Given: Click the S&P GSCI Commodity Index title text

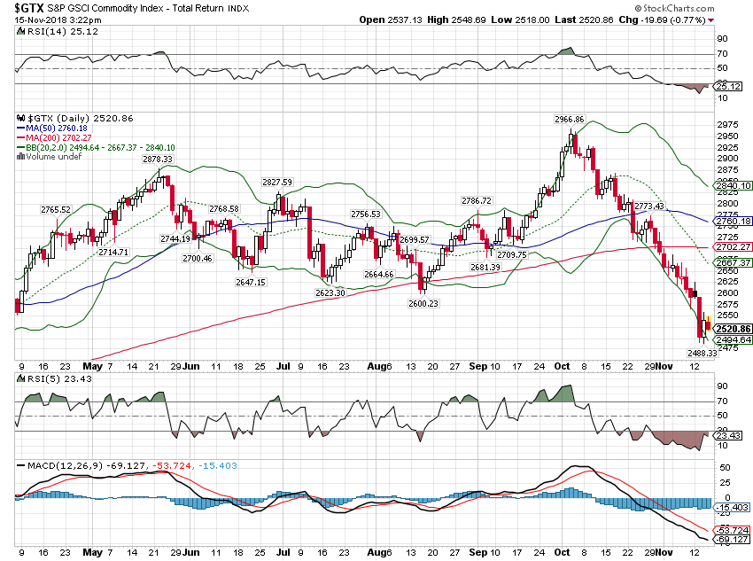Looking at the screenshot, I should (x=136, y=8).
